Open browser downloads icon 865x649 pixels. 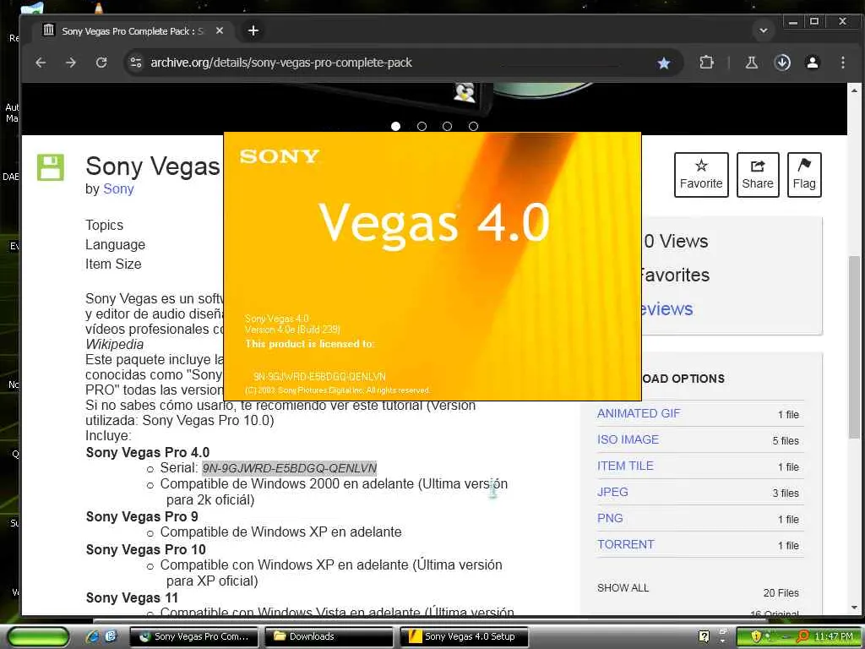pyautogui.click(x=782, y=63)
